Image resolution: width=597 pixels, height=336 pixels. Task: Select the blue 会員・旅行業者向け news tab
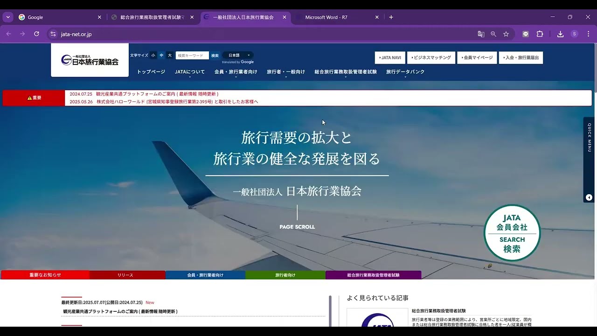pyautogui.click(x=205, y=275)
